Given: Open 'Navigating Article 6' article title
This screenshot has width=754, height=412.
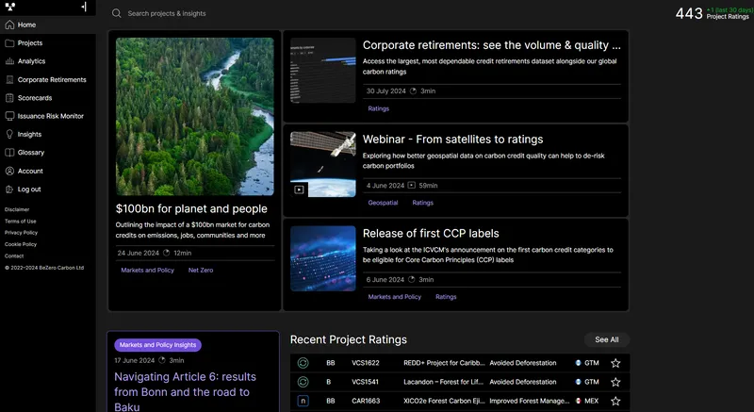Looking at the screenshot, I should click(x=185, y=391).
